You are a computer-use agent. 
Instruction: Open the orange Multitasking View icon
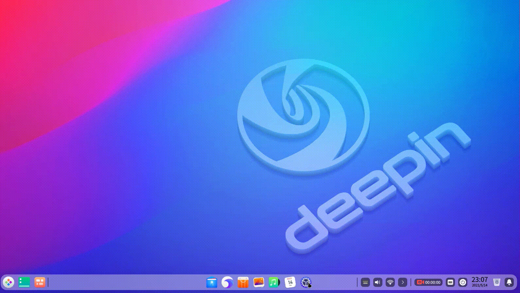tap(40, 282)
